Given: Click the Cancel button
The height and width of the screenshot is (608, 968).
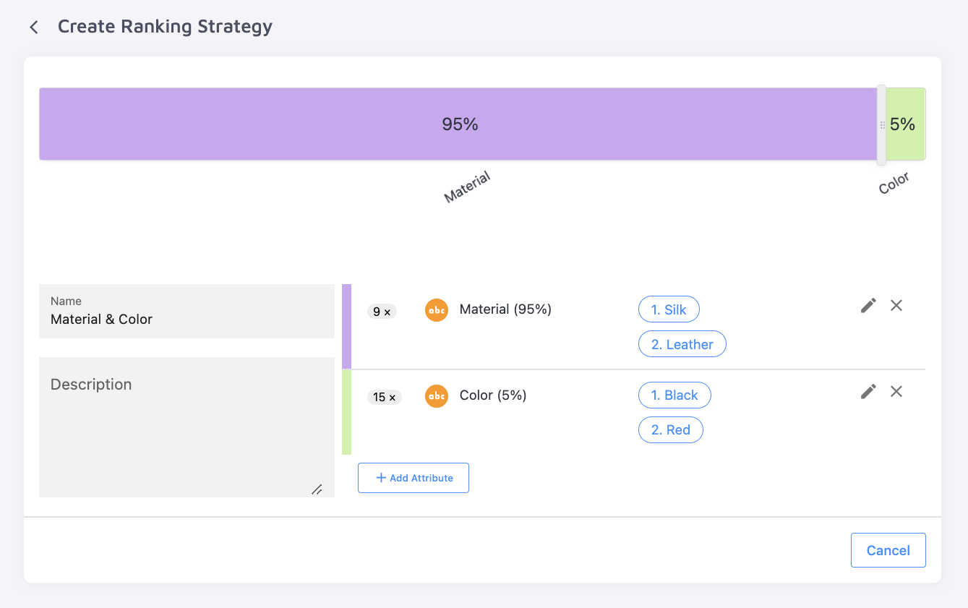Looking at the screenshot, I should click(x=888, y=551).
